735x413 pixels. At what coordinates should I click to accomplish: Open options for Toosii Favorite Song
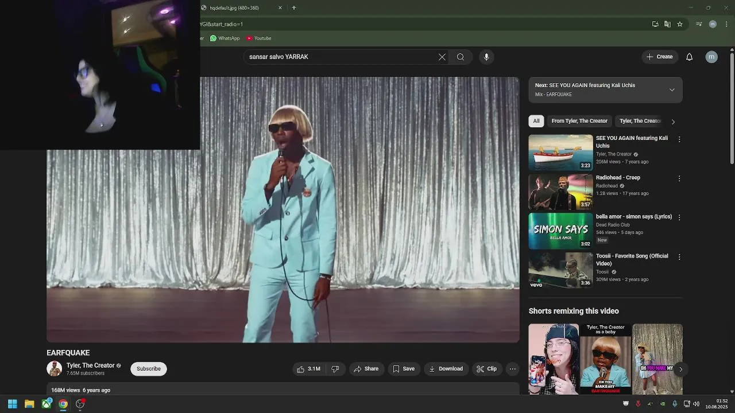[679, 257]
